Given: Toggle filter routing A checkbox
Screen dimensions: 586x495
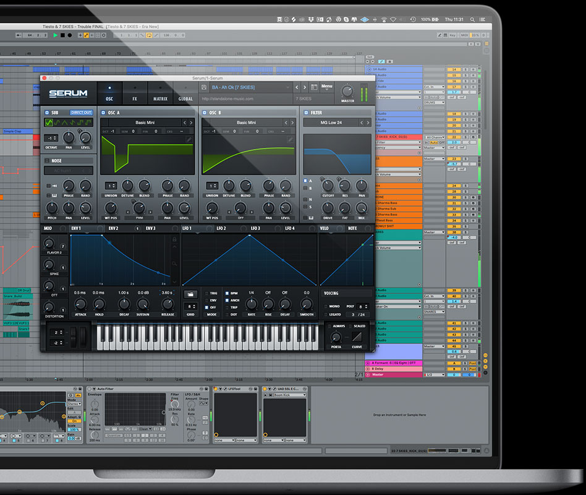Looking at the screenshot, I should coord(305,181).
